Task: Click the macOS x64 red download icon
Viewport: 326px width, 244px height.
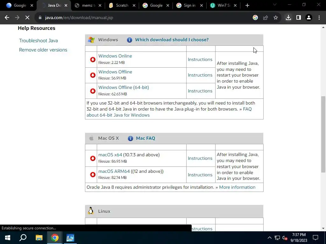Action: (93, 158)
